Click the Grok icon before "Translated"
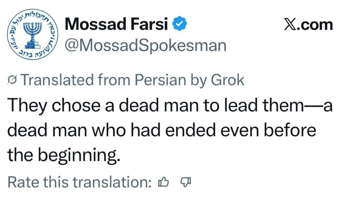The image size is (346, 197). coord(11,80)
